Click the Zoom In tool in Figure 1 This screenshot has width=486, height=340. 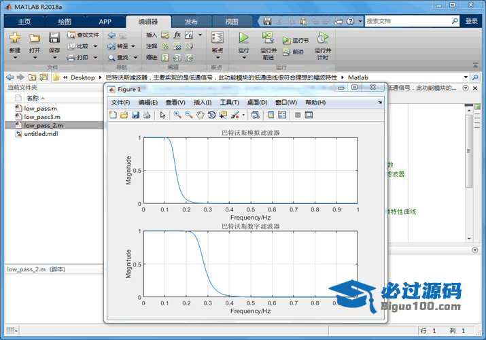click(x=177, y=115)
